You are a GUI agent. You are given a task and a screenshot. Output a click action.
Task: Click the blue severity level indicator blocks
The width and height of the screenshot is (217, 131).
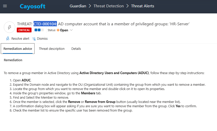[39, 30]
